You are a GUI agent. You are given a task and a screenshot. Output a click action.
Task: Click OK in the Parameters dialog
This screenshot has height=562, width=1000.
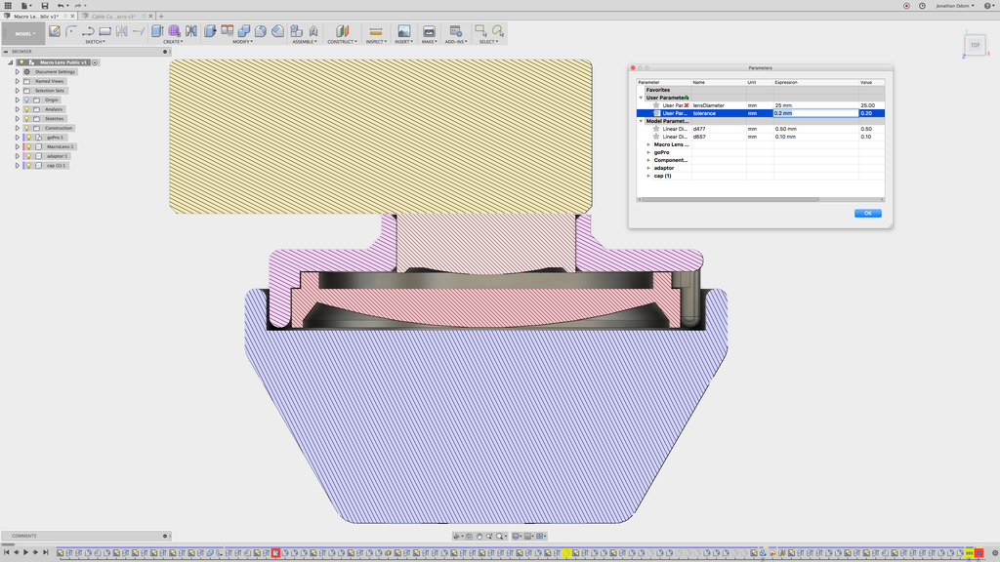(x=867, y=213)
